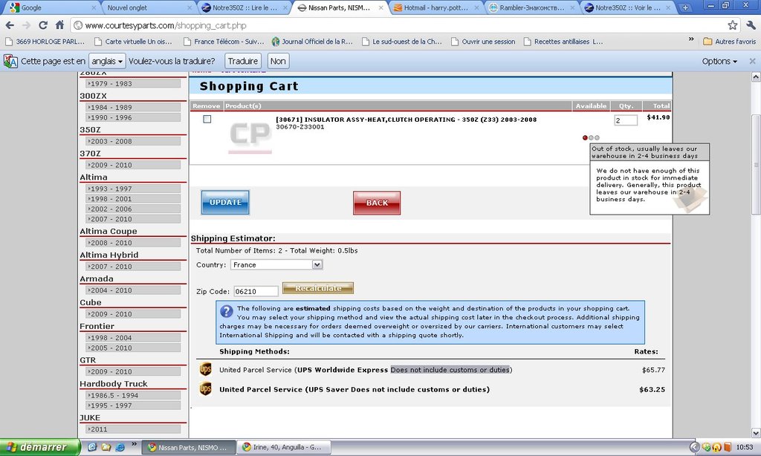Click the red stock availability indicator dot
The height and width of the screenshot is (456, 761).
(x=585, y=138)
